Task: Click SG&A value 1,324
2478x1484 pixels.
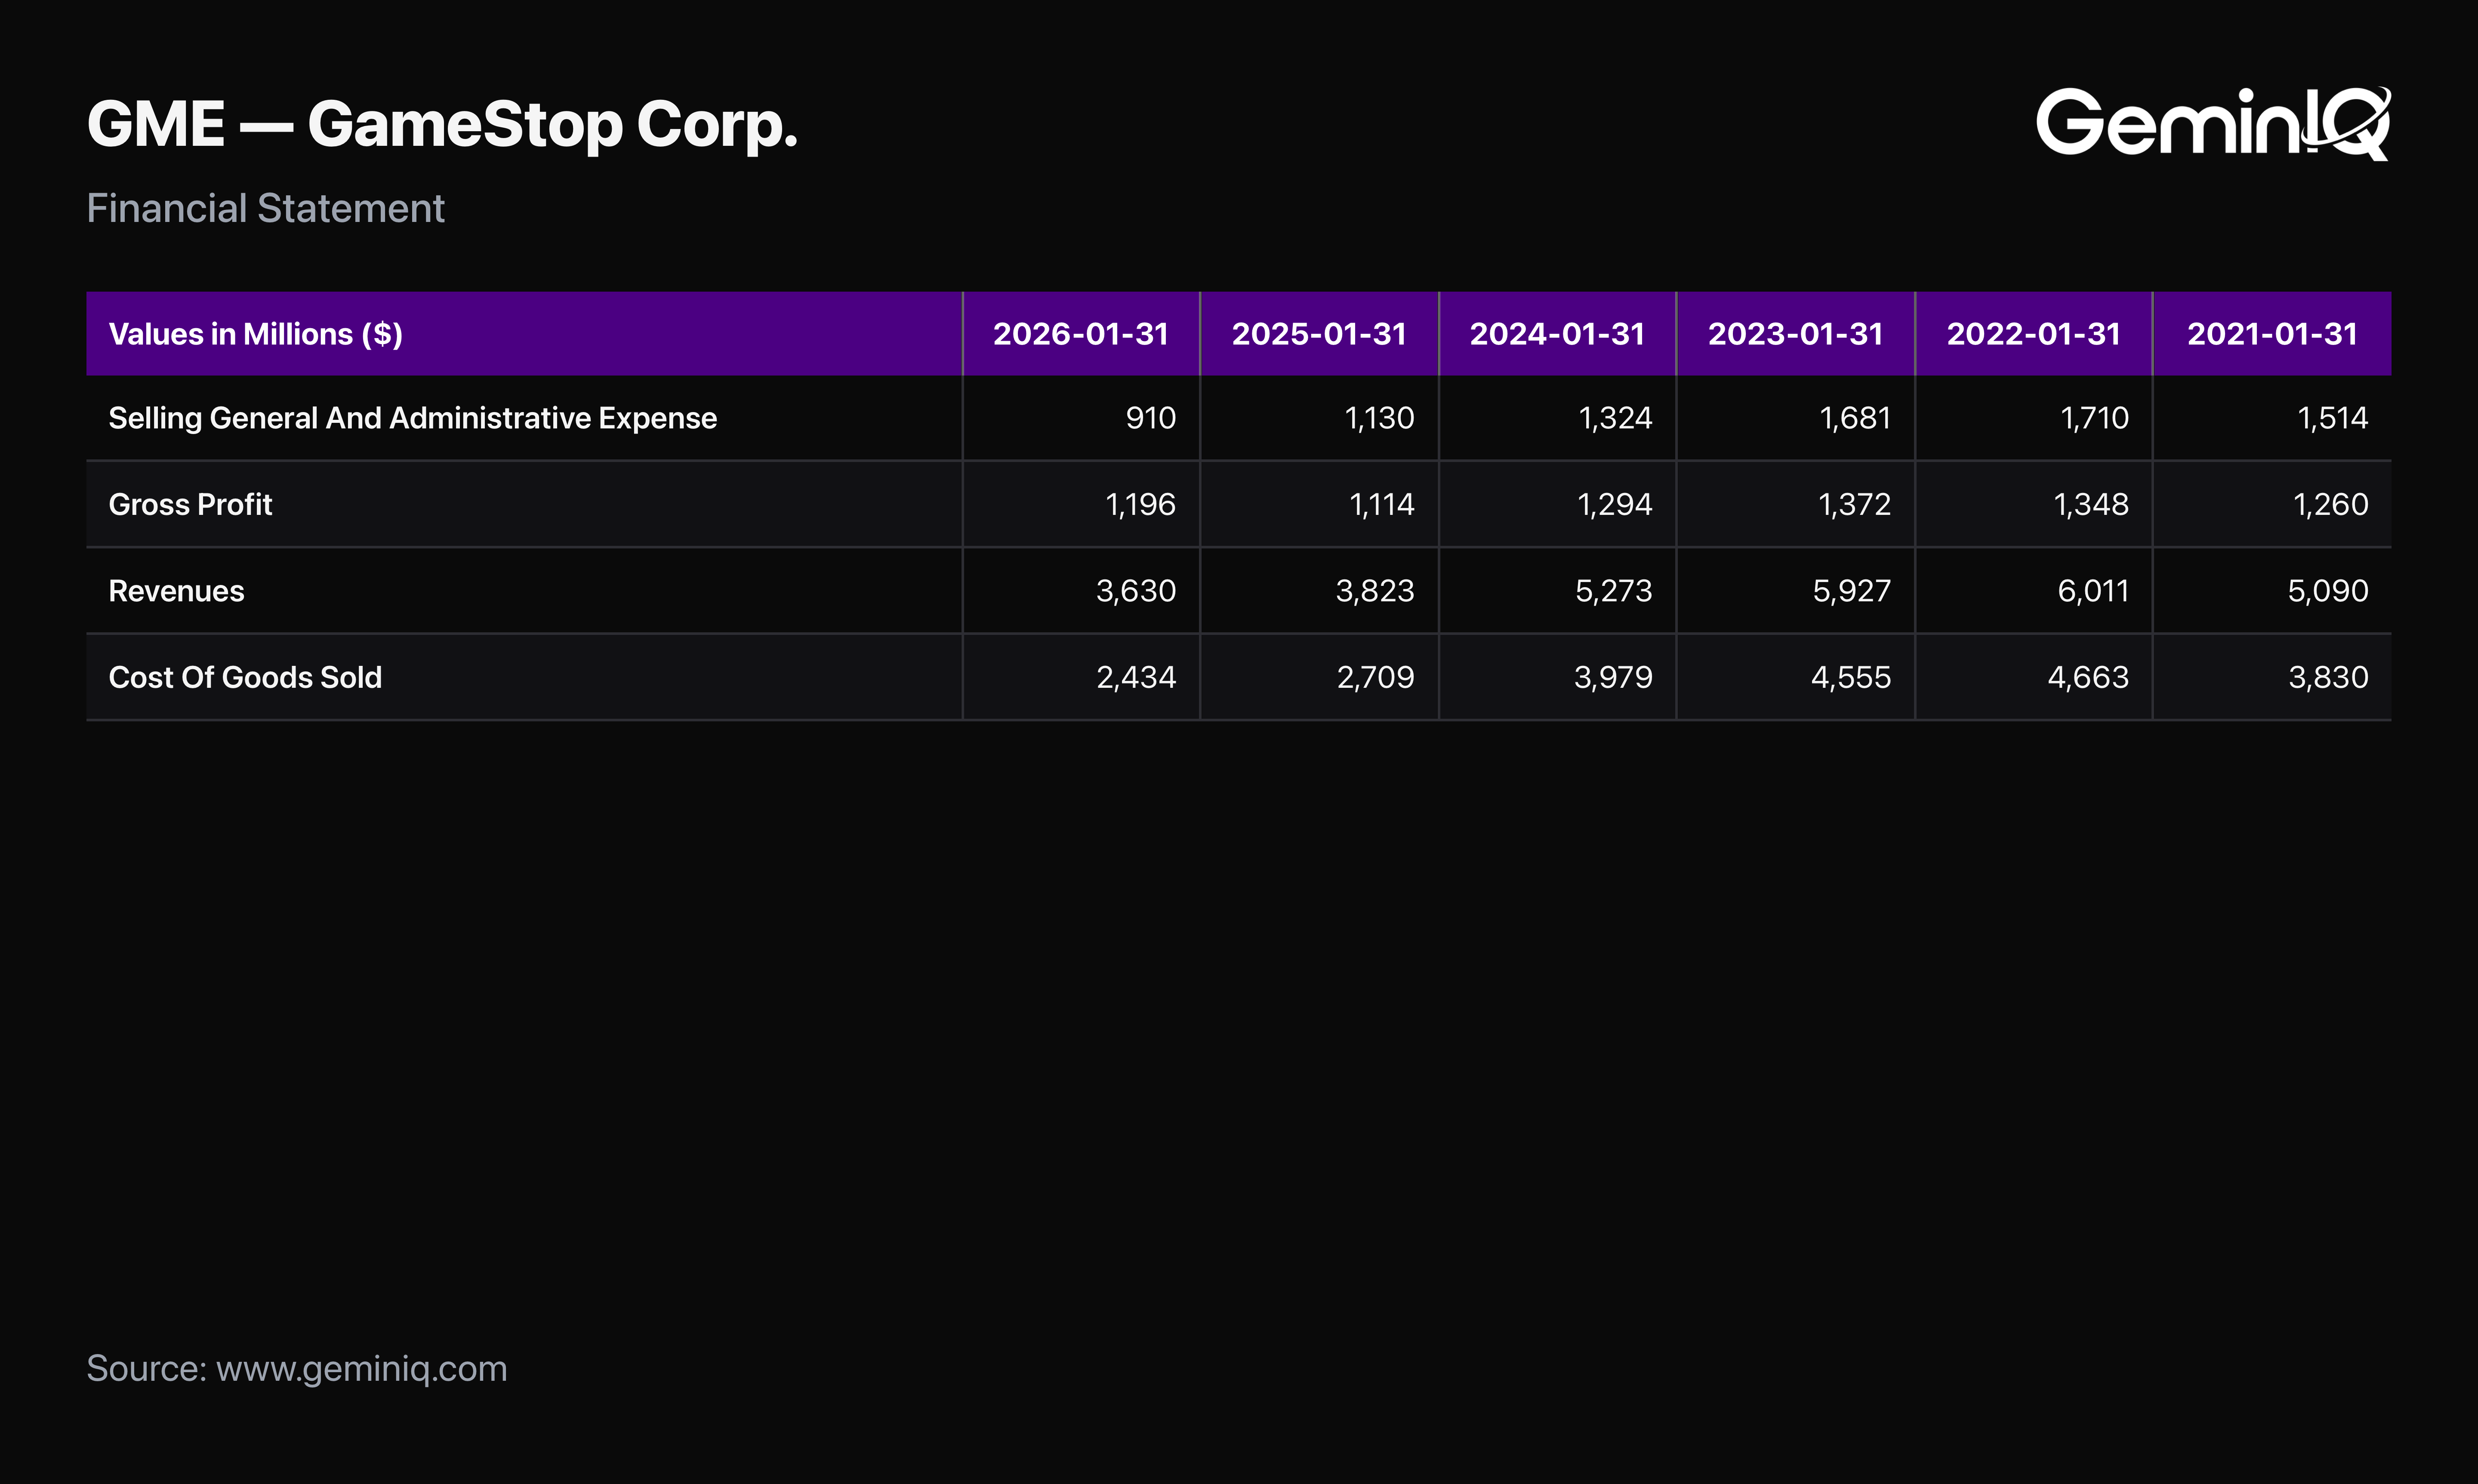Action: [x=1615, y=418]
